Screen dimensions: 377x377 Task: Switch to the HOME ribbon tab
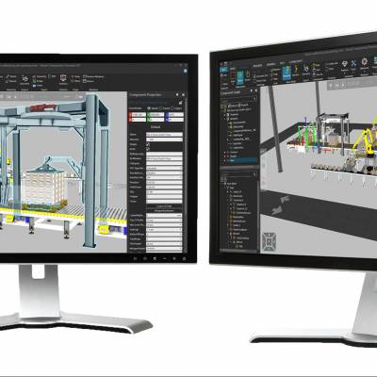(233, 68)
